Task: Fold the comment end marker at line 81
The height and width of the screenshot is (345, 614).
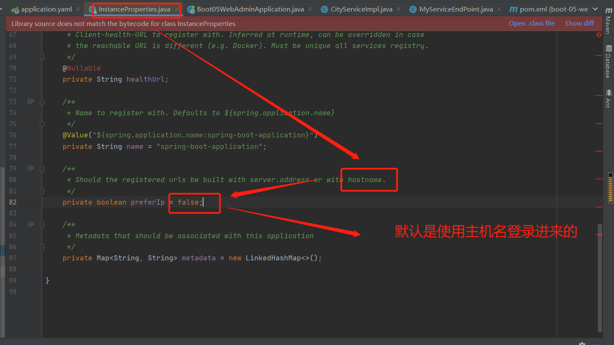Action: coord(42,191)
